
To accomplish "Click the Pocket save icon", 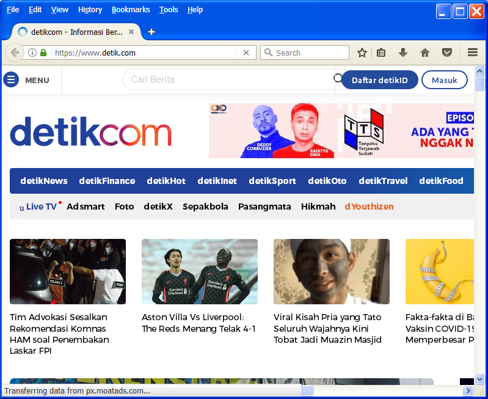I will (447, 53).
